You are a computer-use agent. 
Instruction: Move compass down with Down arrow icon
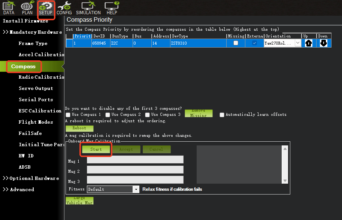(324, 43)
